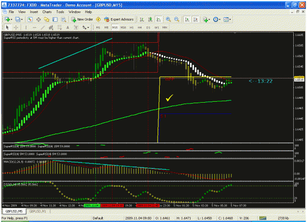Screen dimensions: 307x222
Task: Toggle the Expert Advisors button
Action: coord(119,19)
